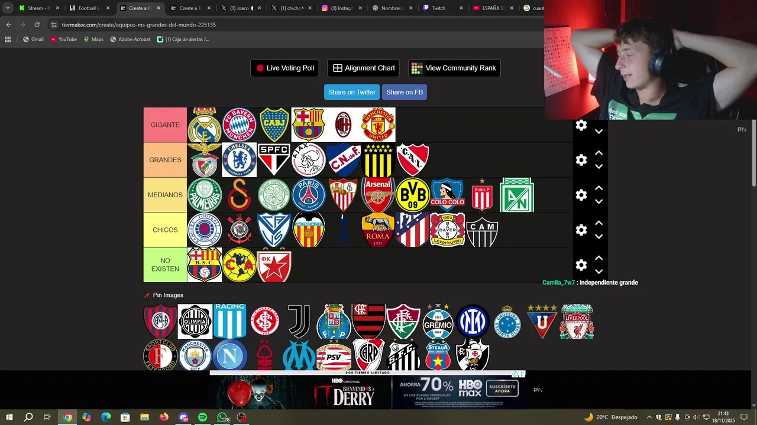This screenshot has width=757, height=425.
Task: Open the Maps bookmark
Action: pyautogui.click(x=93, y=40)
